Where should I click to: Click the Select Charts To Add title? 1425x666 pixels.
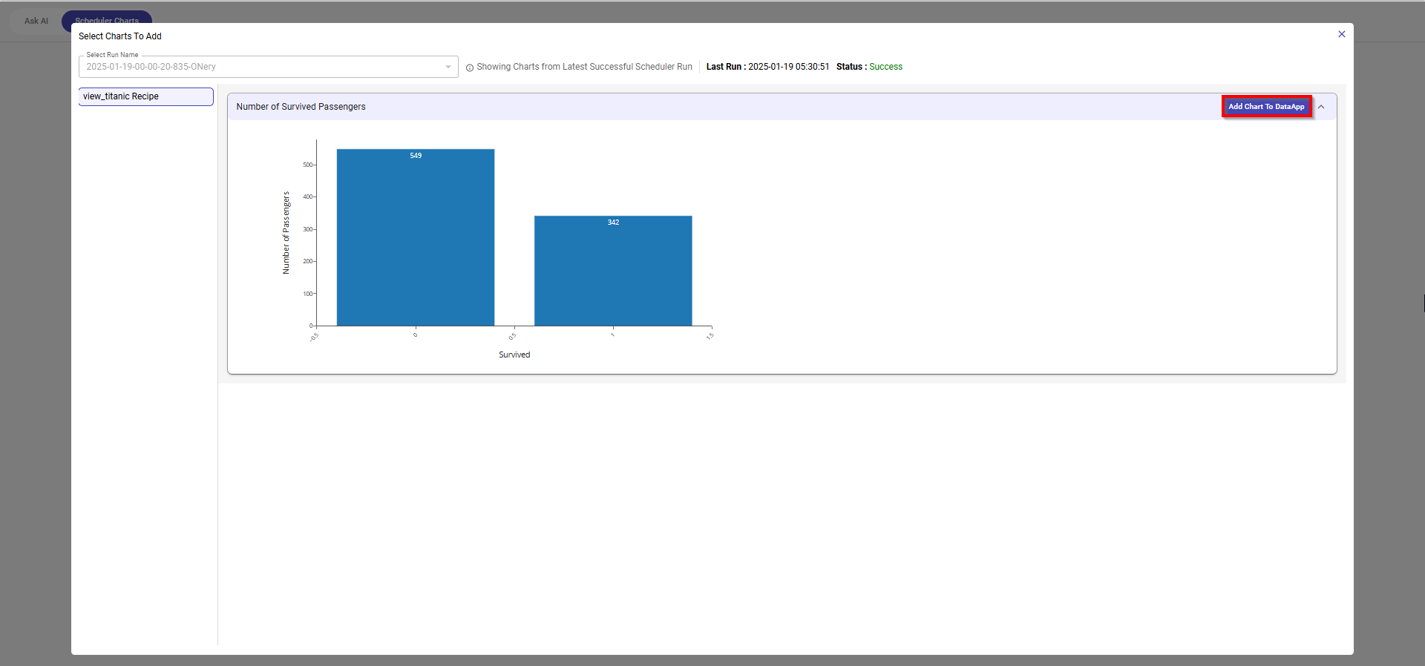point(120,36)
